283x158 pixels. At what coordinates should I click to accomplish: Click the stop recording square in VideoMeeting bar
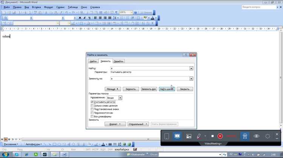(212, 136)
